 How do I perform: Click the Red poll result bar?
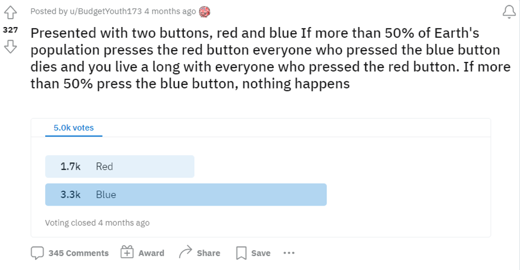[119, 167]
